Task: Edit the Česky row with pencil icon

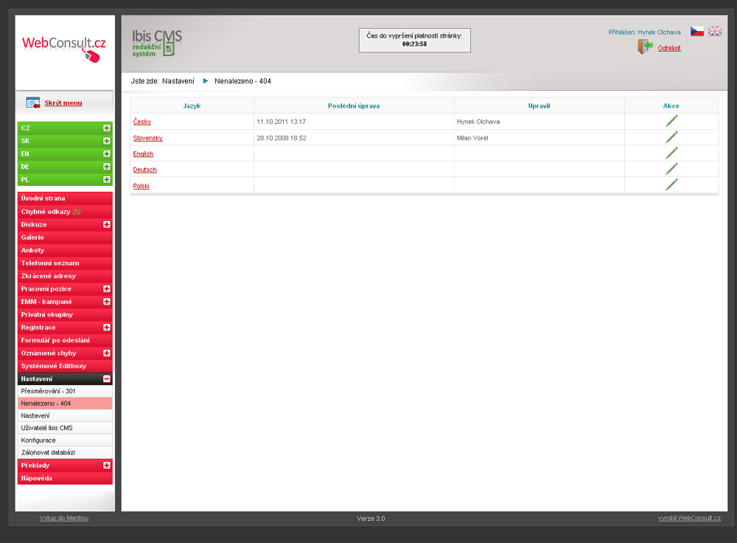Action: pyautogui.click(x=671, y=121)
